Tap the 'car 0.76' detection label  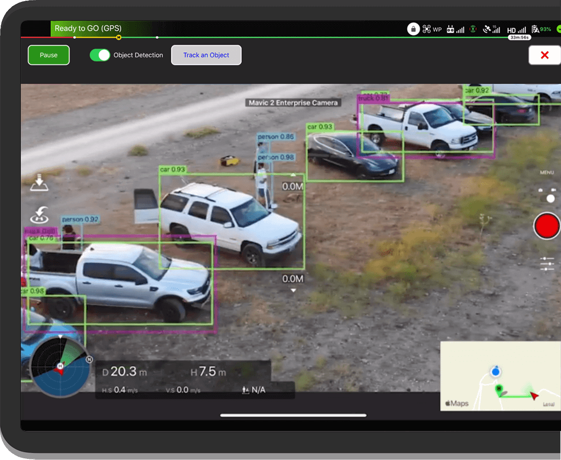(x=41, y=238)
